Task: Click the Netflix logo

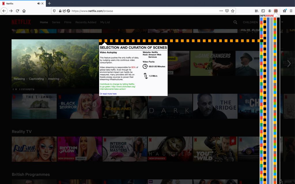Action: click(x=21, y=22)
